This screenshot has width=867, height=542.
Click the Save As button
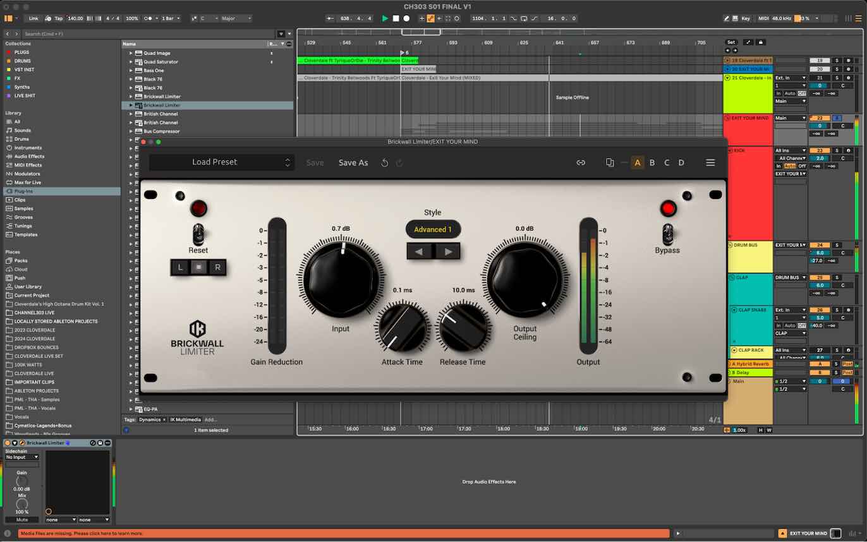353,162
